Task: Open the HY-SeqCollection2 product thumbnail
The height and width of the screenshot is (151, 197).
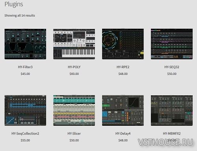Action: [x=25, y=110]
